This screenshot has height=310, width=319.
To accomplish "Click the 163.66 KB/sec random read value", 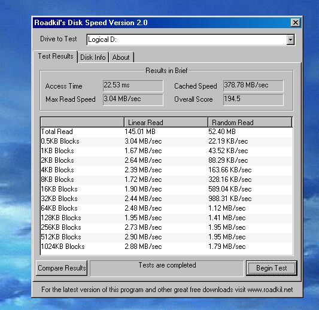I will click(x=230, y=170).
